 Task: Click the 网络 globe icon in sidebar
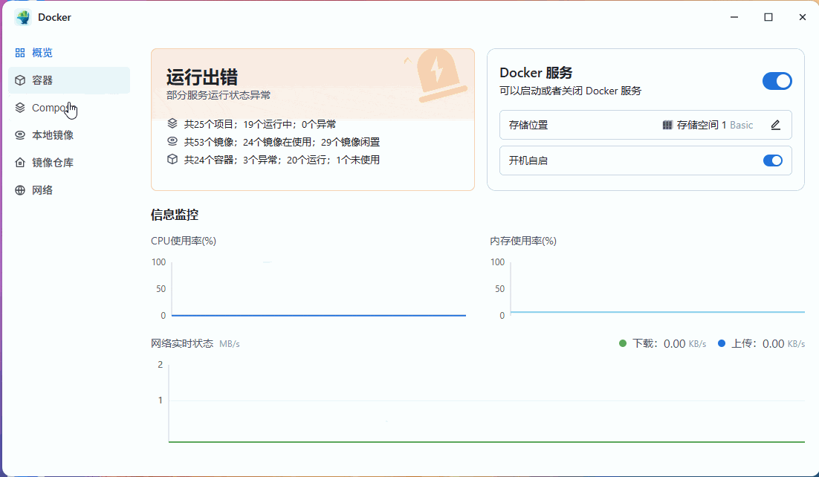(x=20, y=190)
